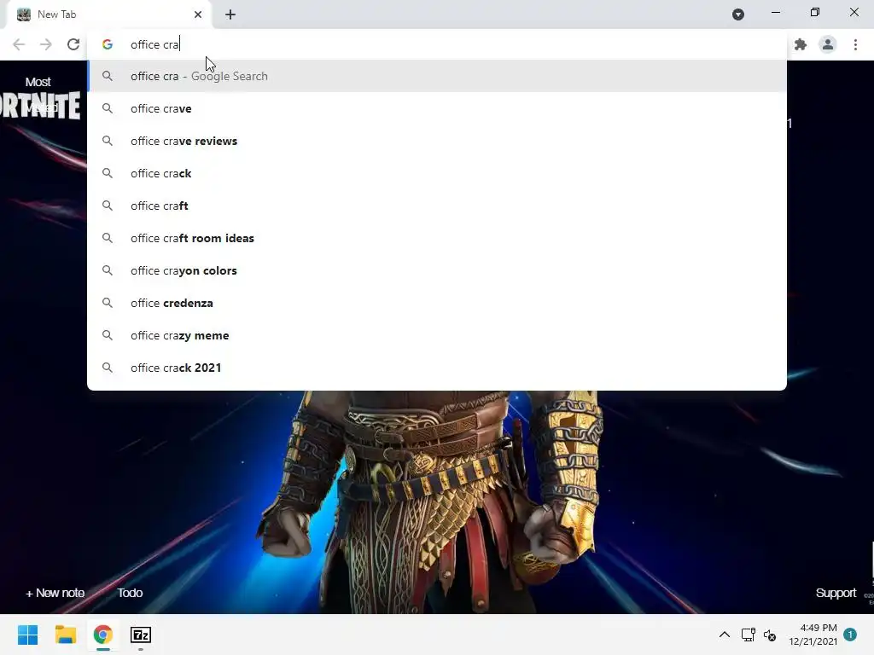Click the 'Most' visited label
This screenshot has width=874, height=655.
pos(38,82)
